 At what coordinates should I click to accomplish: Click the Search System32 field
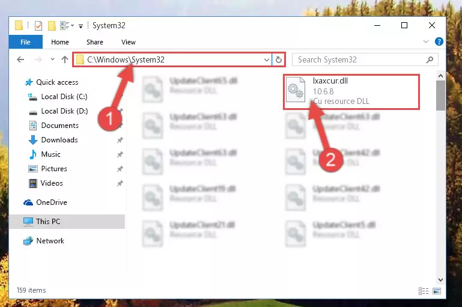(365, 60)
